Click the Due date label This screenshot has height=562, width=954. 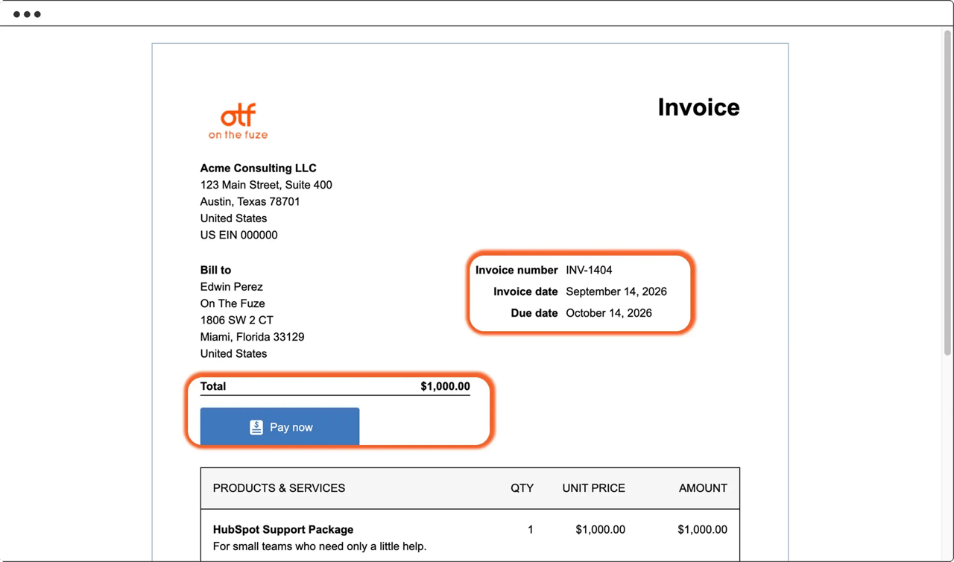point(534,313)
